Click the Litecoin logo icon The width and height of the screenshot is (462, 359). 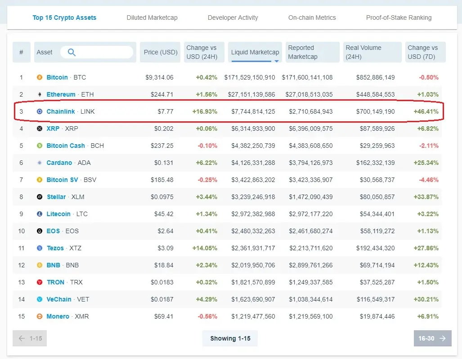click(x=40, y=214)
